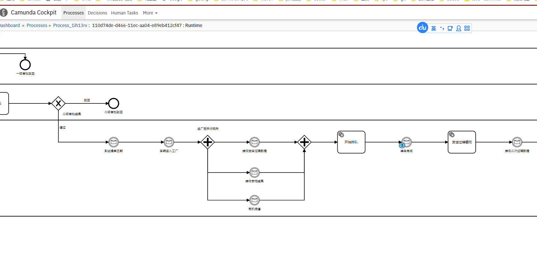Open the IME toolbox grid icon

coord(467,28)
